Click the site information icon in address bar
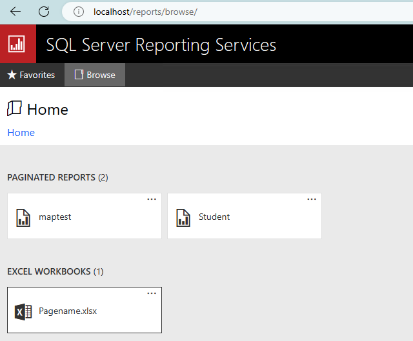Screen dimensions: 413x341 79,12
